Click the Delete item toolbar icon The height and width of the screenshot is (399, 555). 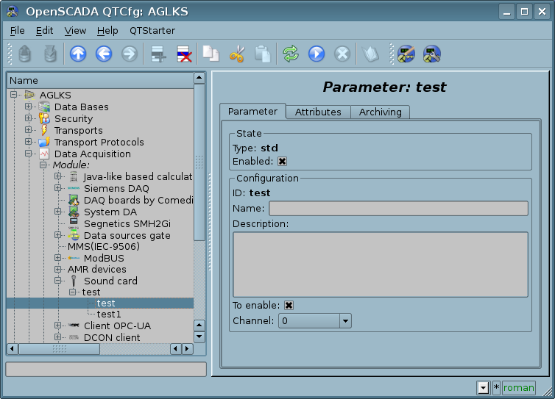point(183,54)
